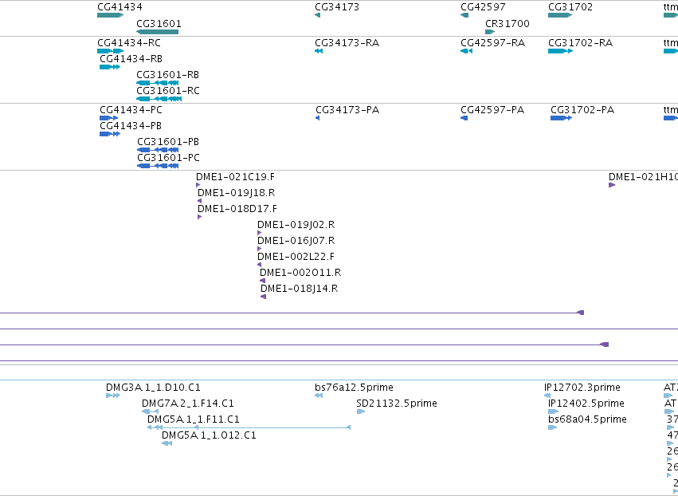This screenshot has height=496, width=678.
Task: Click the CG41434-RC transcript label
Action: [x=129, y=43]
